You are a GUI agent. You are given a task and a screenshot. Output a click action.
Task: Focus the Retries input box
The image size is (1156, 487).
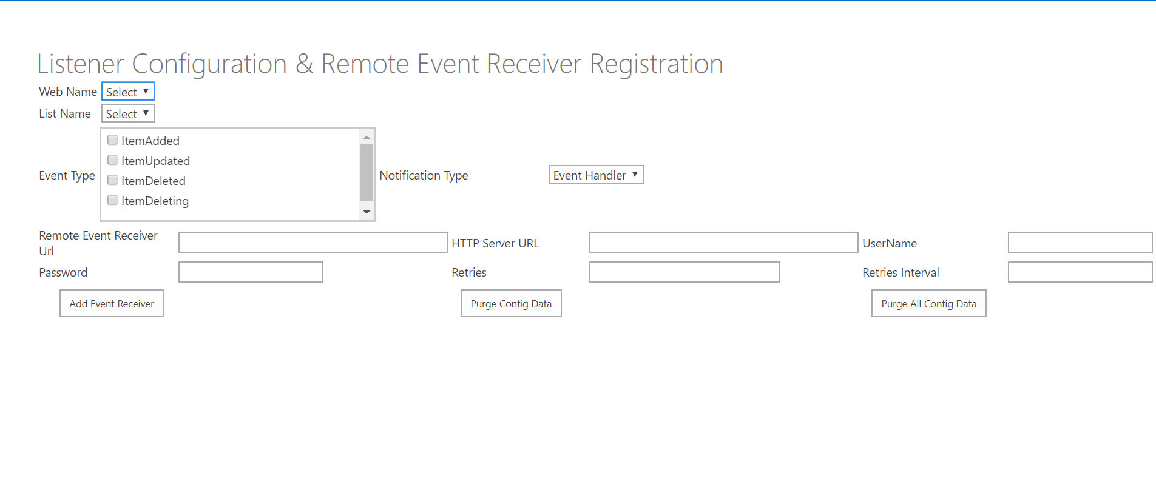point(684,272)
